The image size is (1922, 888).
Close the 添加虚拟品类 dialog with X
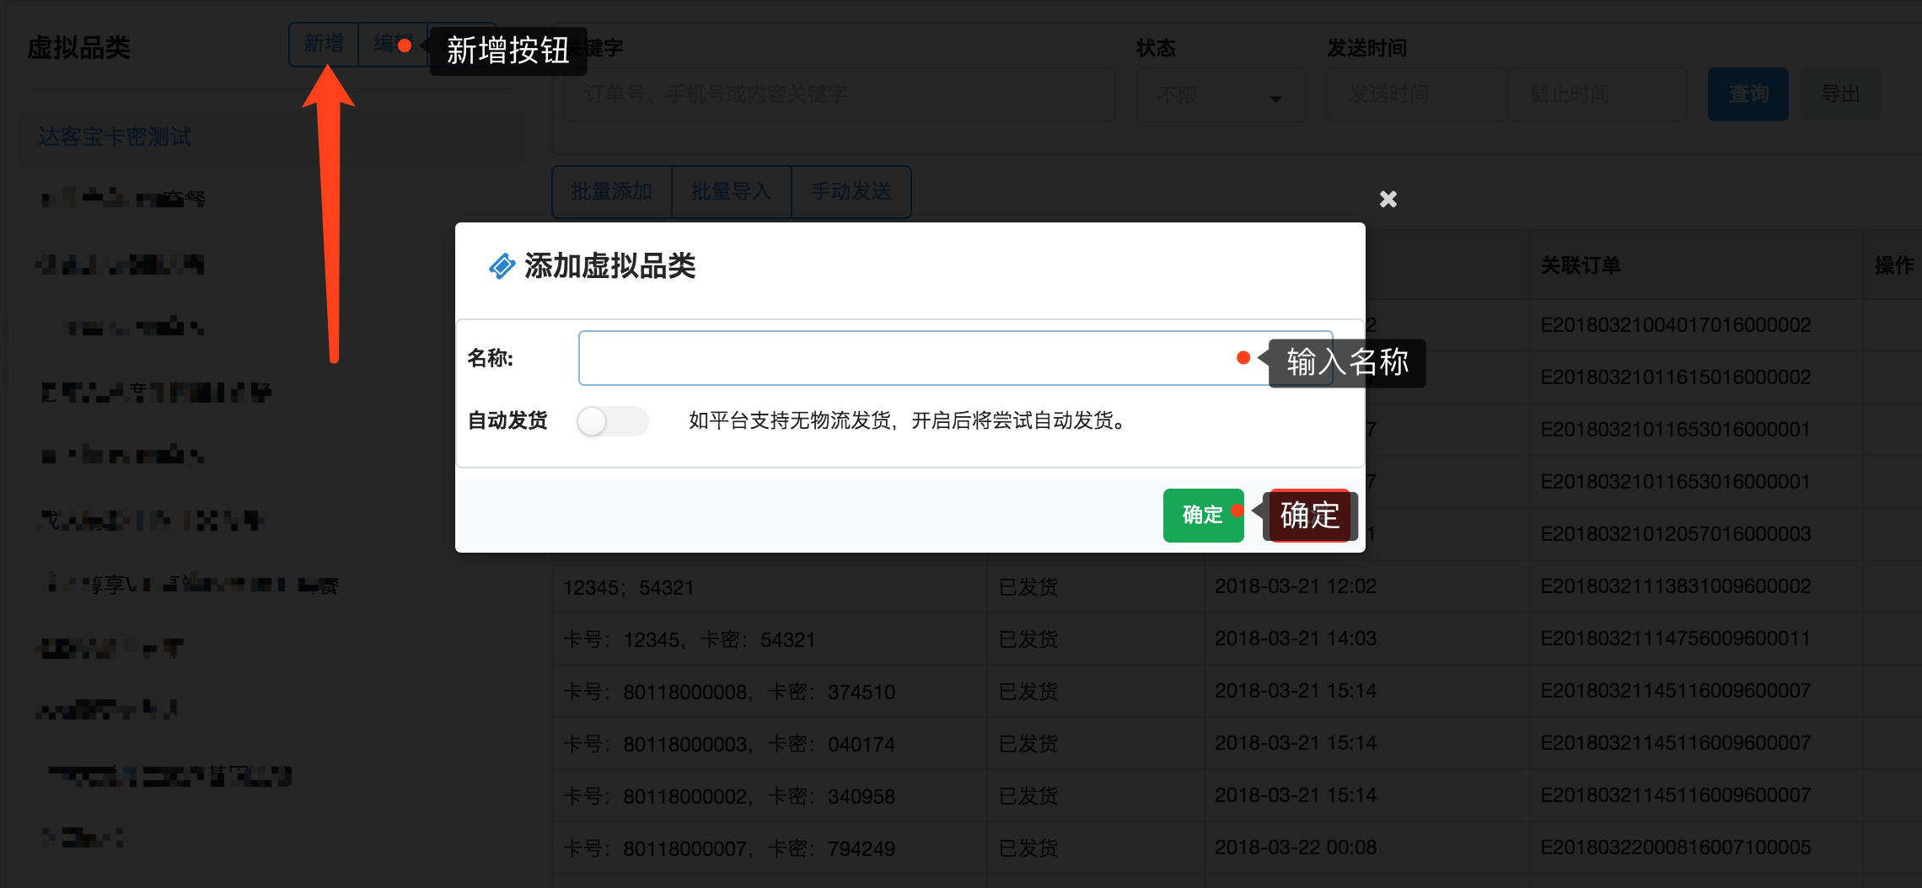[x=1388, y=199]
